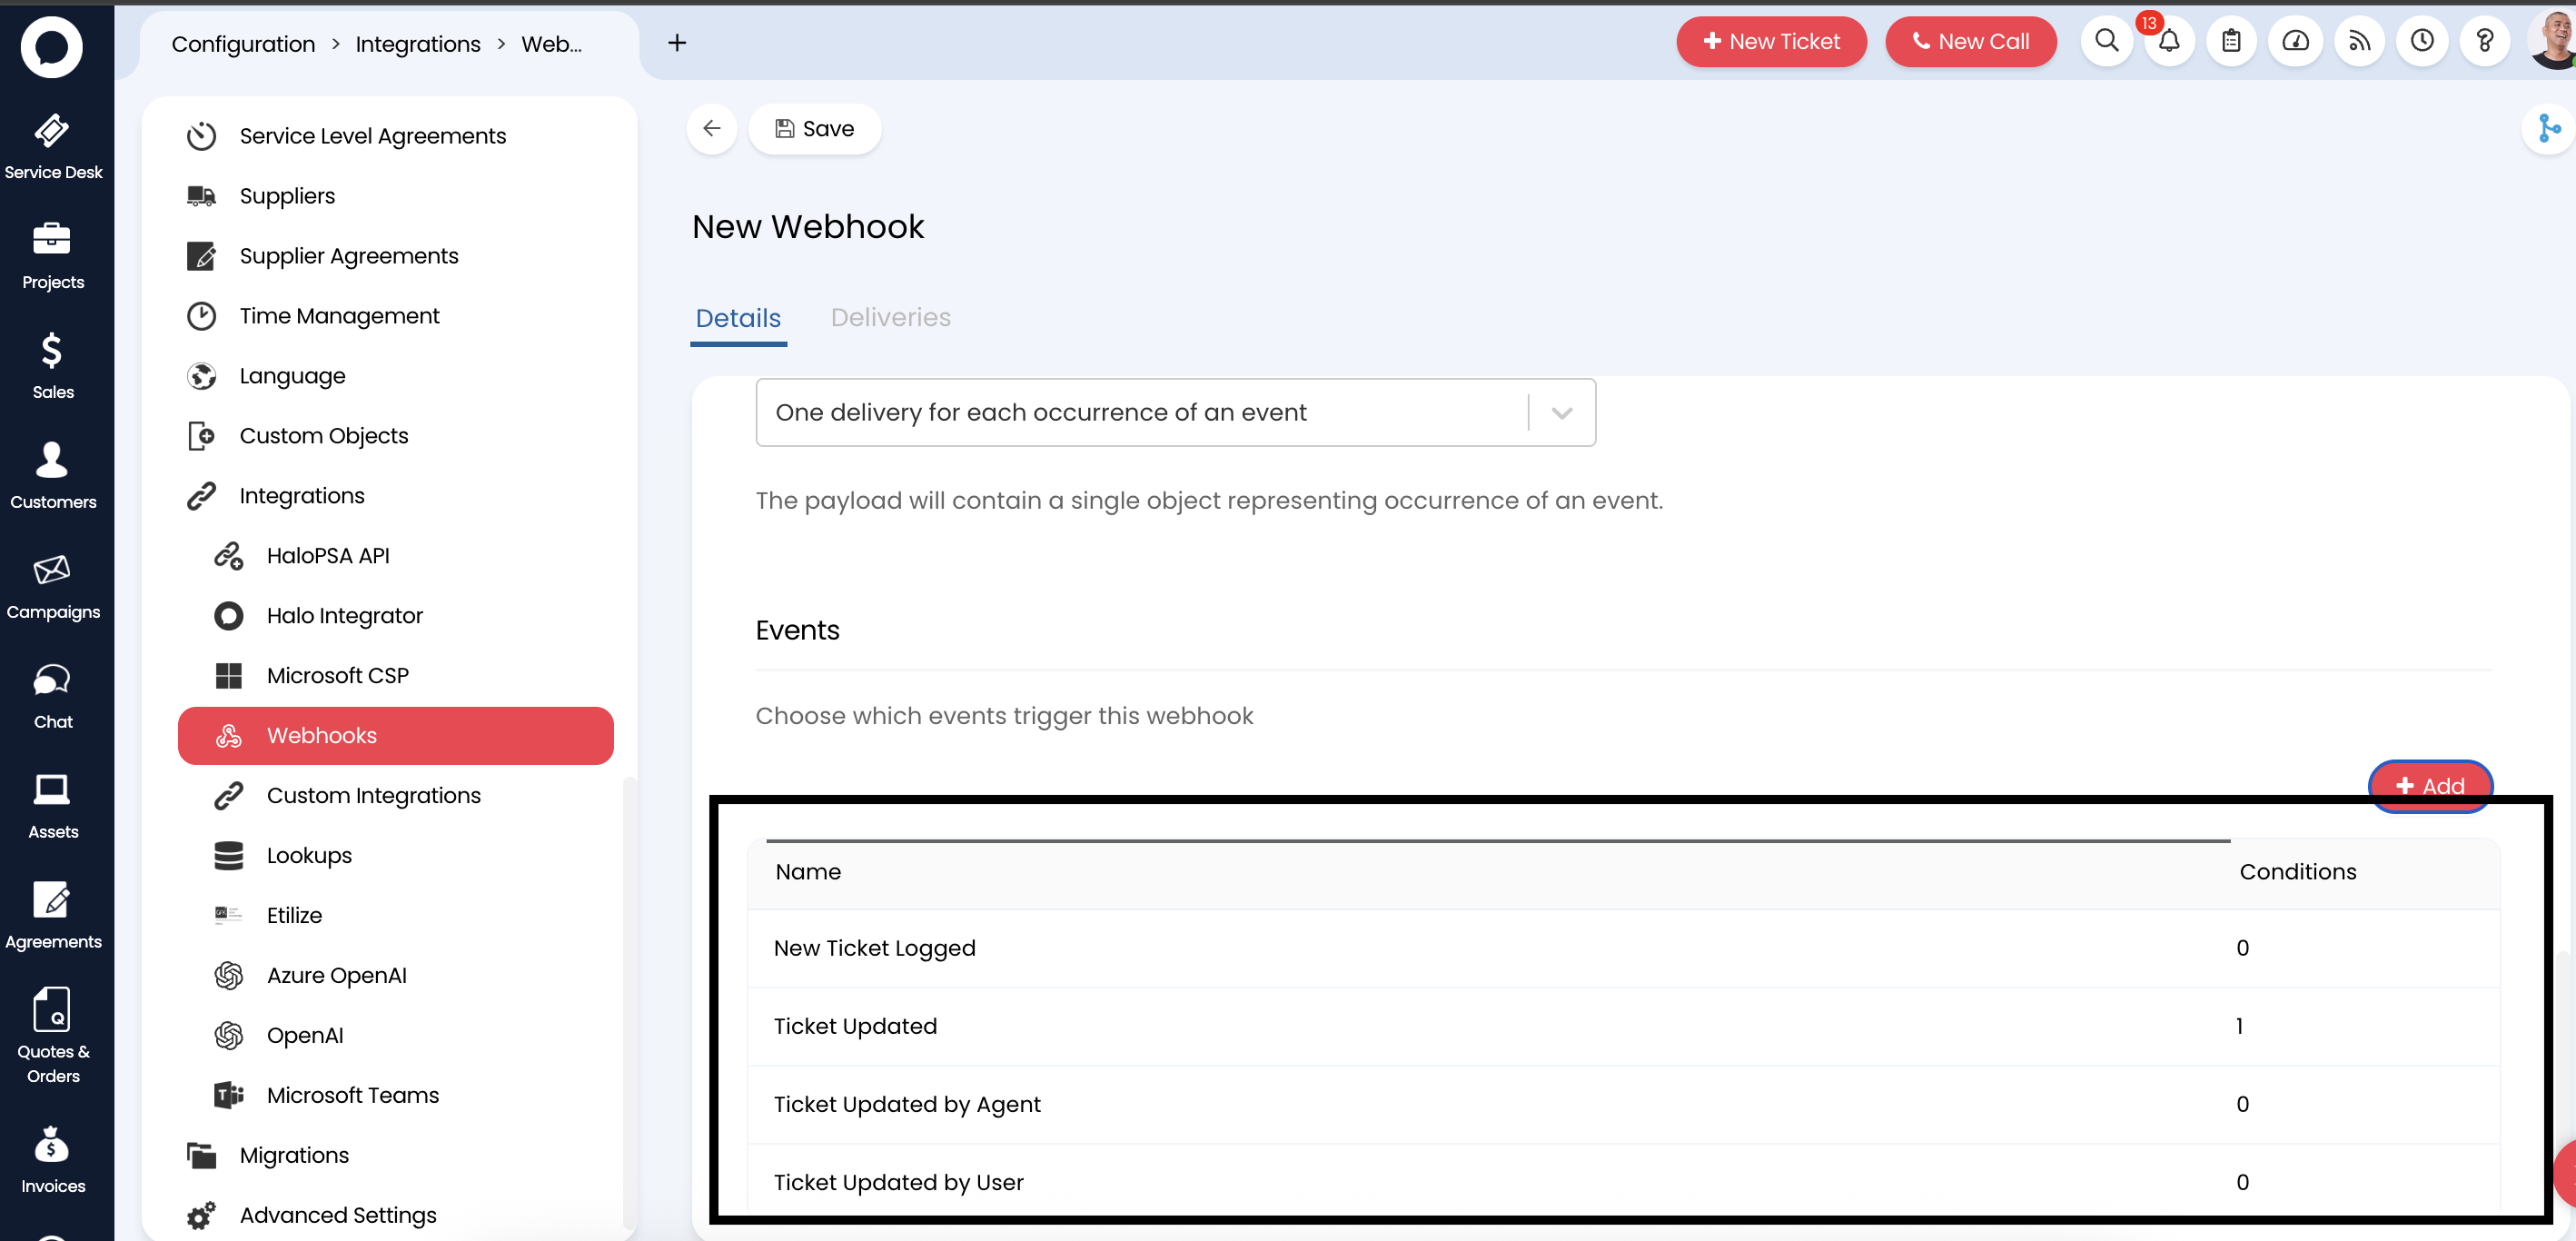
Task: Open the notifications bell with 13 alerts
Action: (x=2168, y=41)
